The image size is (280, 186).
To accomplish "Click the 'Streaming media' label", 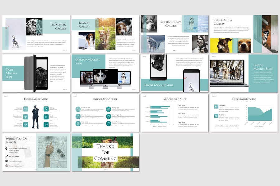I will click(x=117, y=115).
